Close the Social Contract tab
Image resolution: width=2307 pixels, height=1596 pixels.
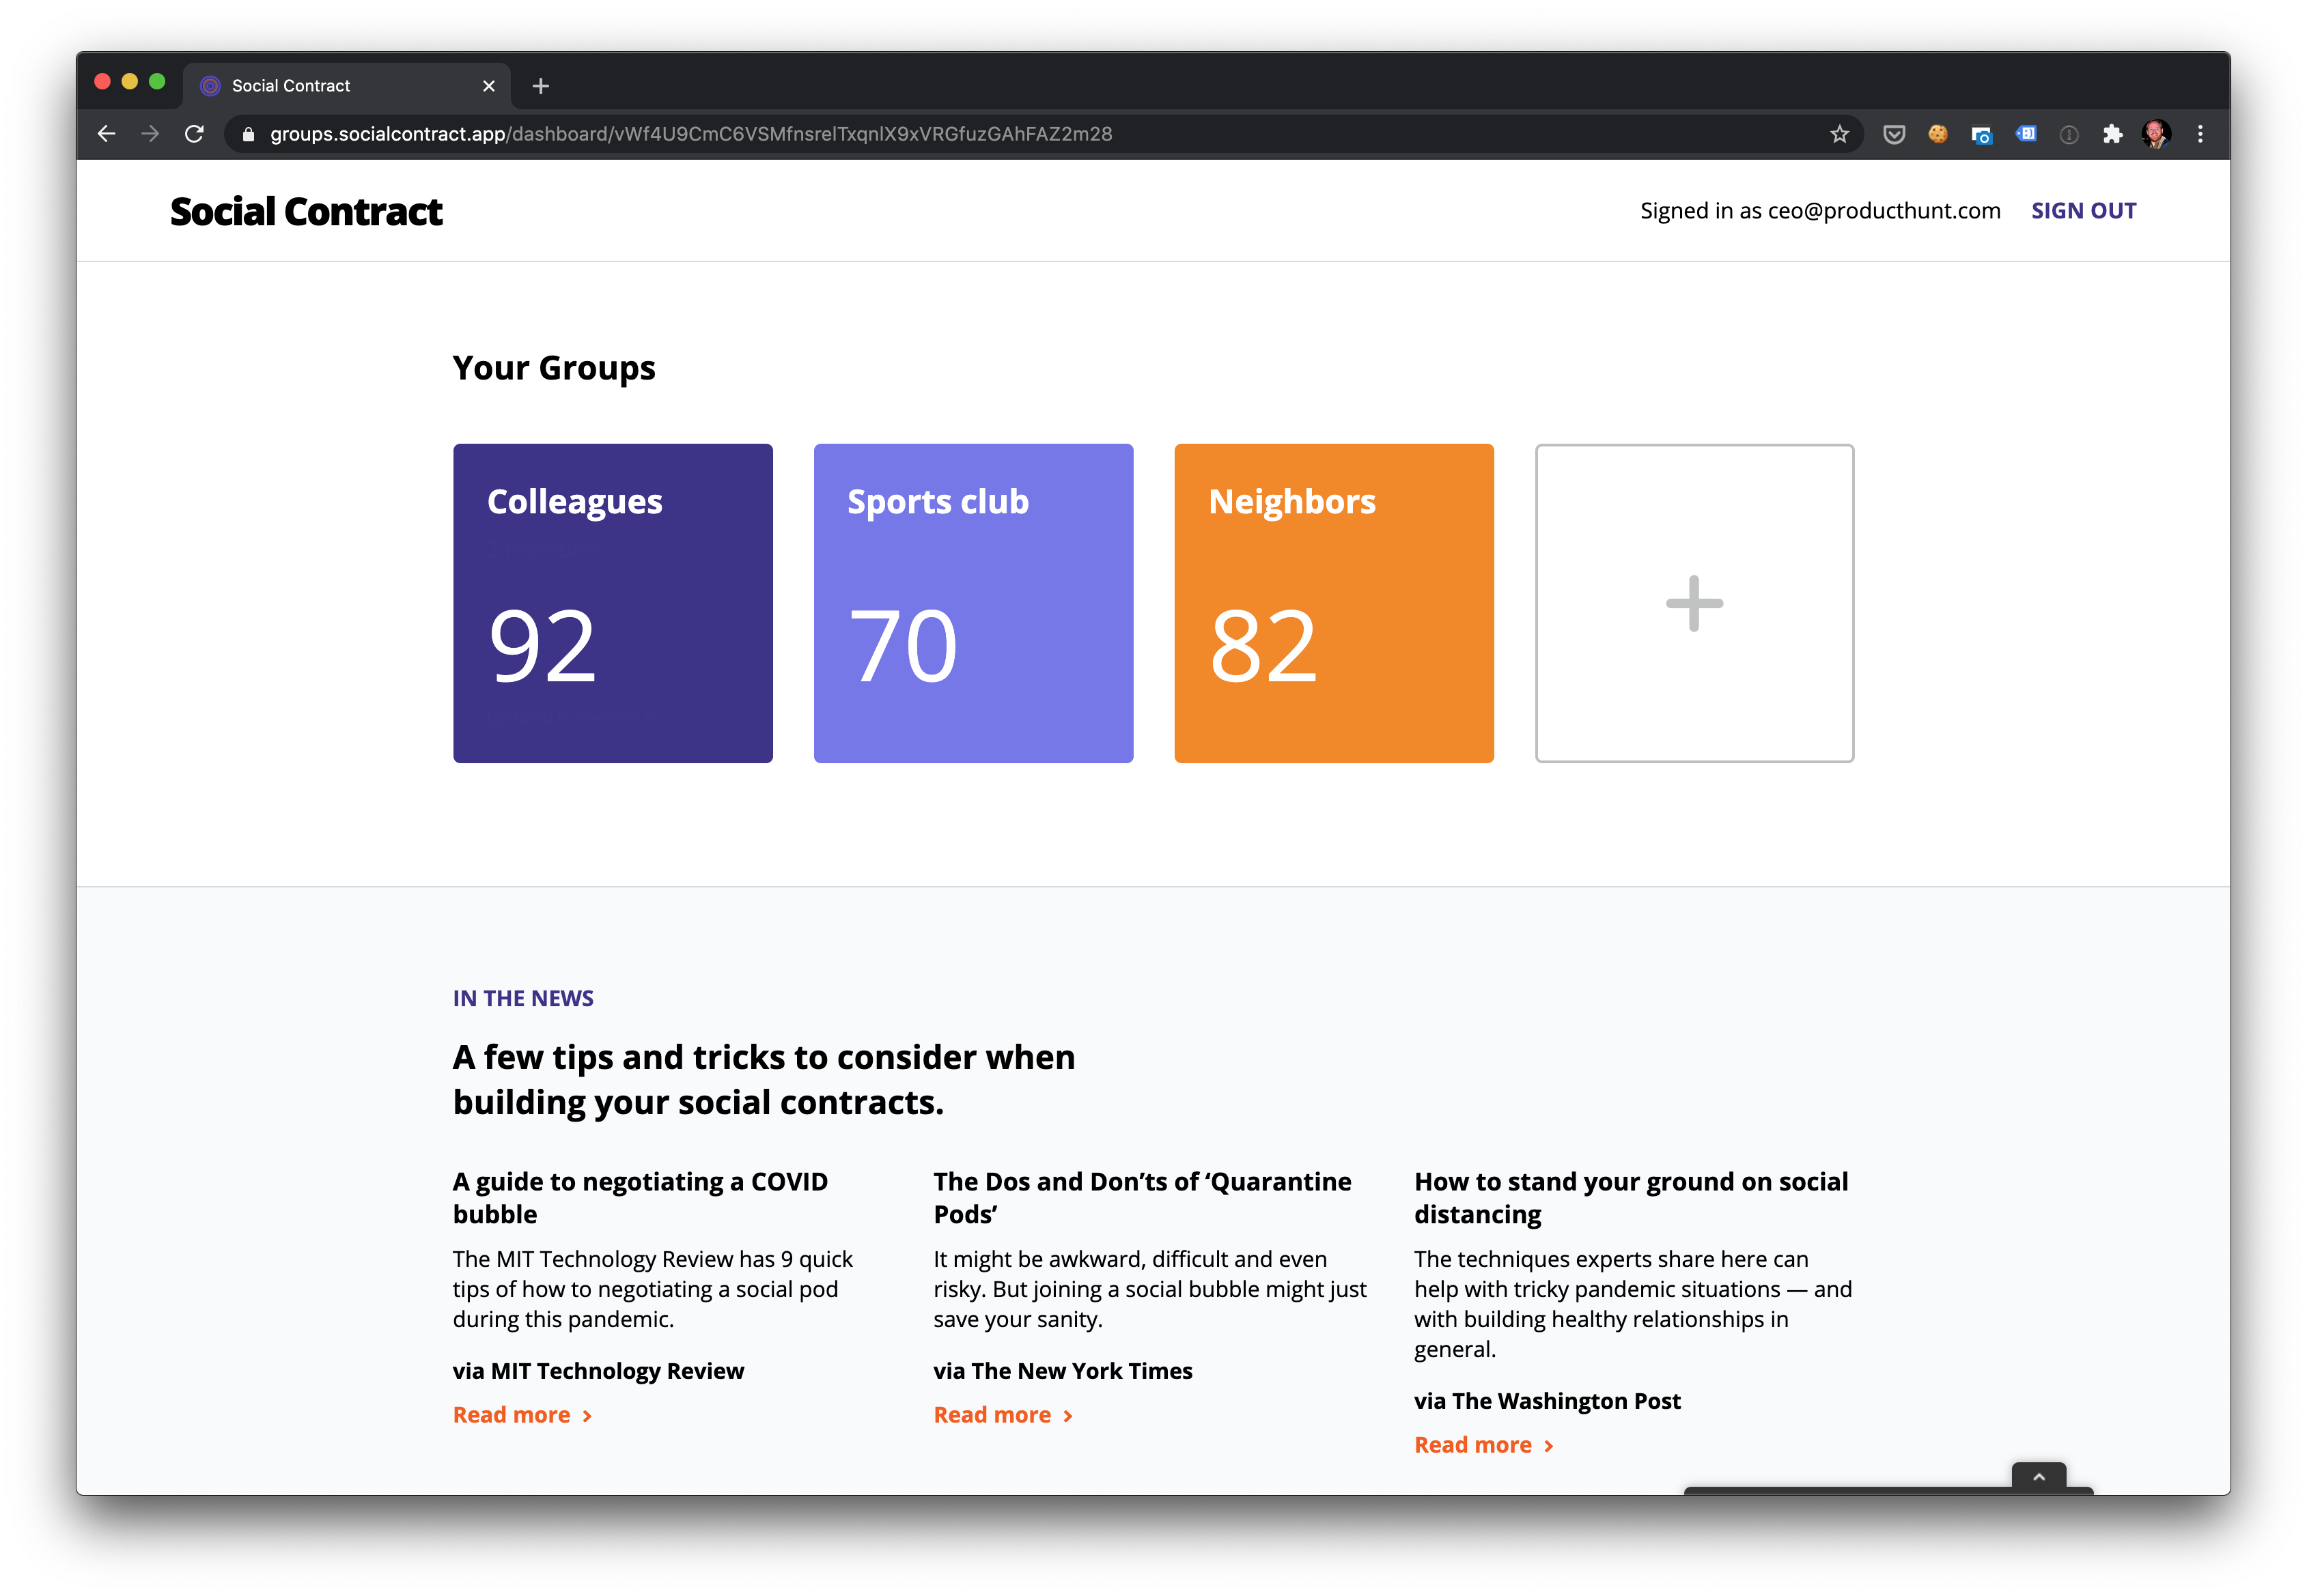(488, 86)
